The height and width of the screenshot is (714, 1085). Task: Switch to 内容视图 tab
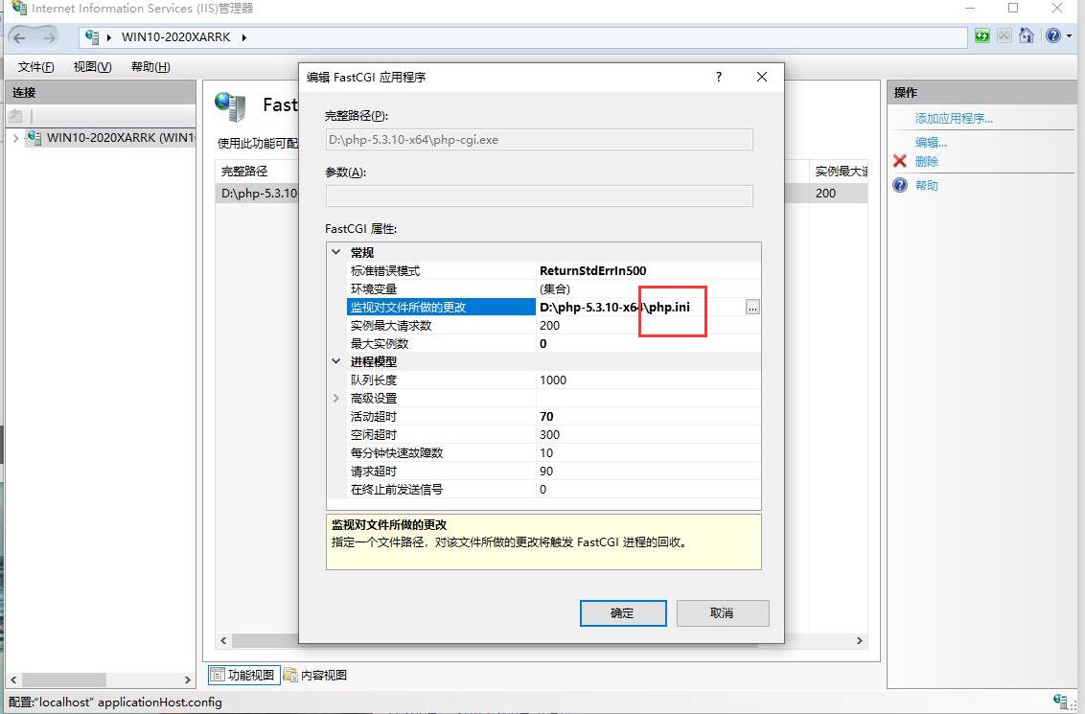tap(315, 676)
